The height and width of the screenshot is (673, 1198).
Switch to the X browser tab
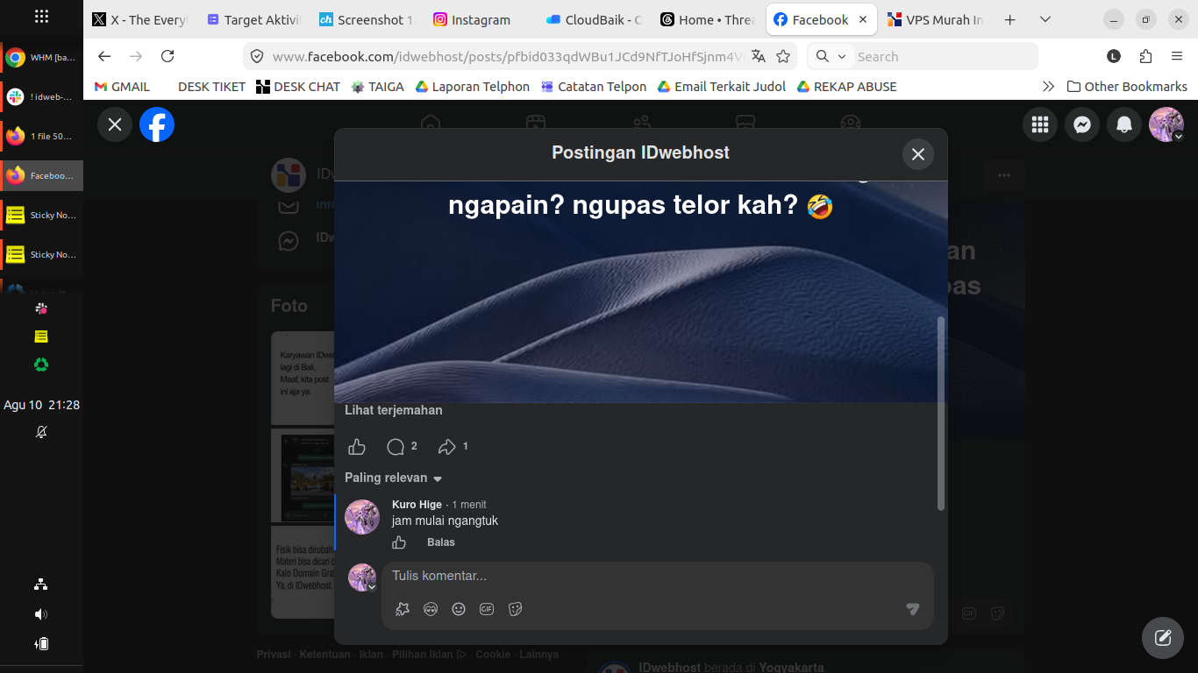coord(140,19)
